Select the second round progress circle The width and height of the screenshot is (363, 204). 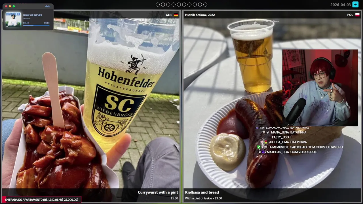(163, 5)
